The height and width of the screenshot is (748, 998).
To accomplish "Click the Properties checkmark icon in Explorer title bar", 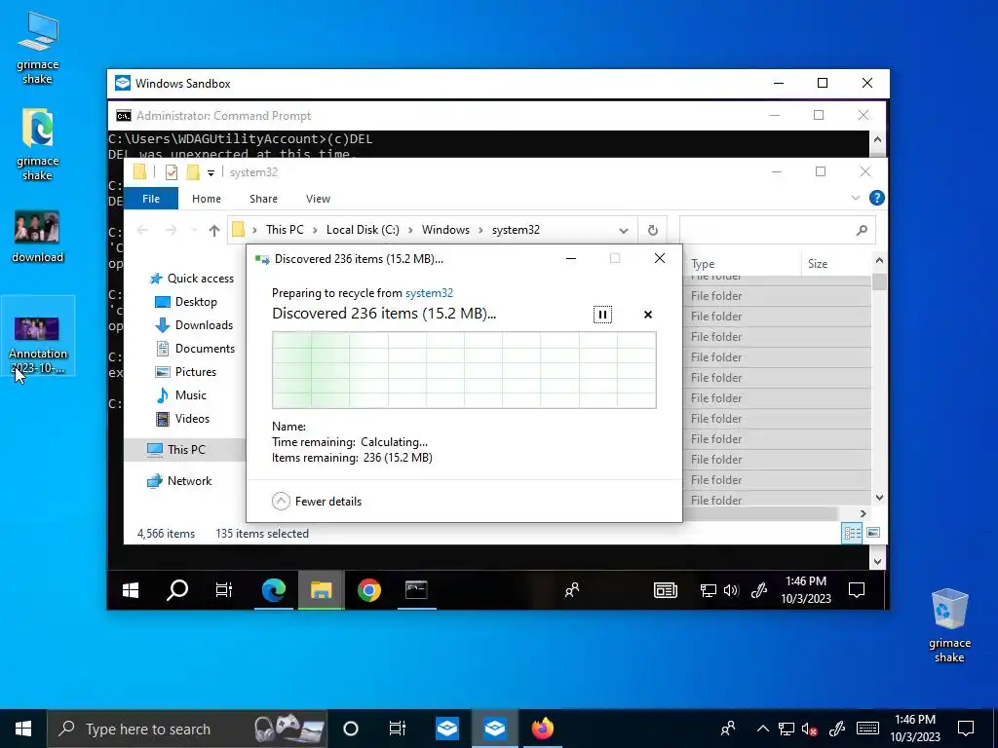I will (x=172, y=171).
